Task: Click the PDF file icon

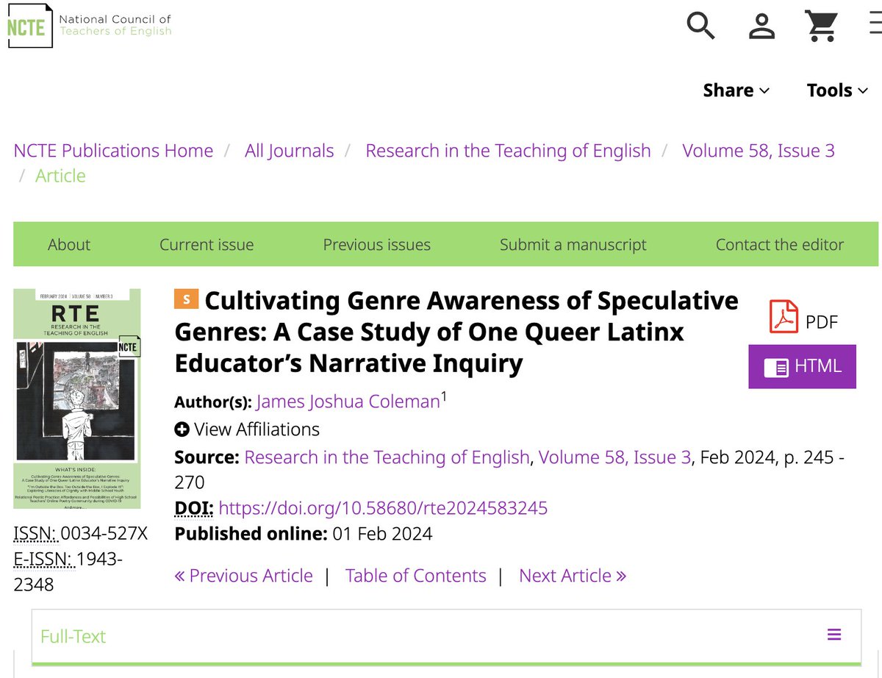Action: click(x=784, y=317)
